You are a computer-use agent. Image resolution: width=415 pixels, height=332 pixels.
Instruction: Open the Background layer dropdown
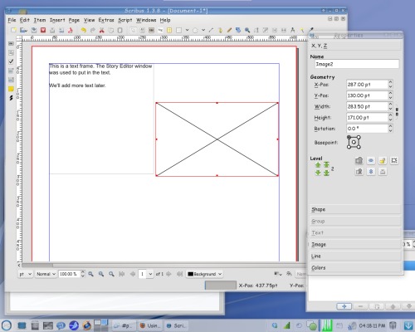coord(204,274)
